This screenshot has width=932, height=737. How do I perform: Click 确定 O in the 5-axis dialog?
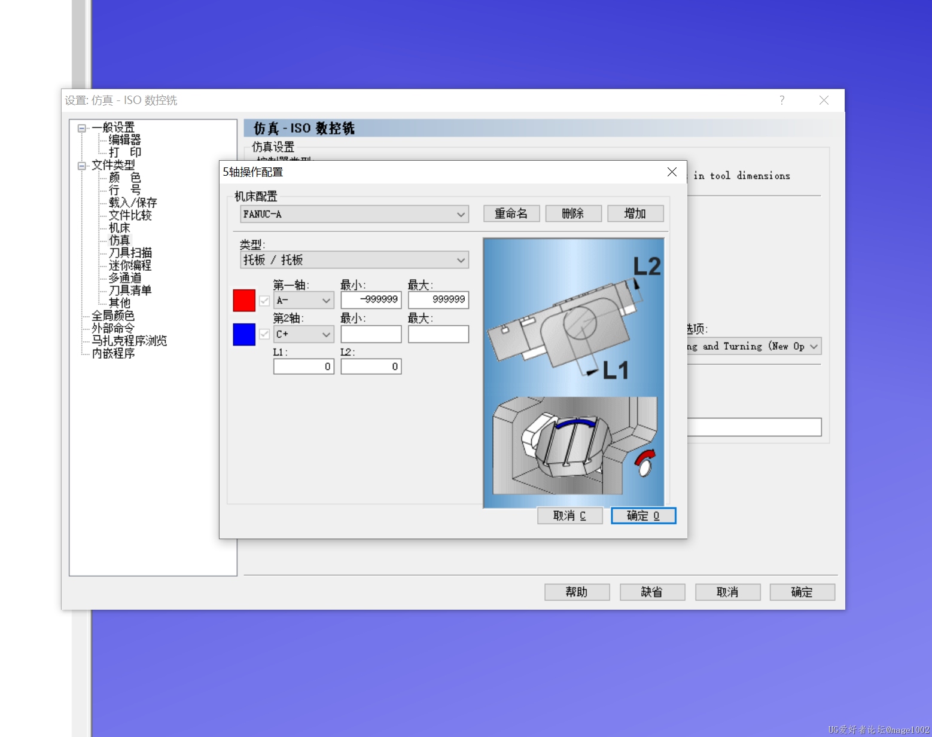pos(643,516)
